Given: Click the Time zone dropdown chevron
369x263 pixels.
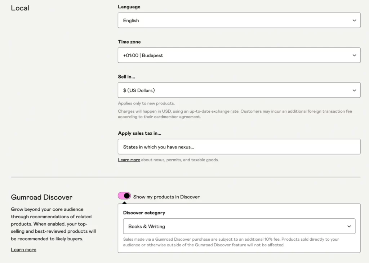Looking at the screenshot, I should (x=354, y=55).
